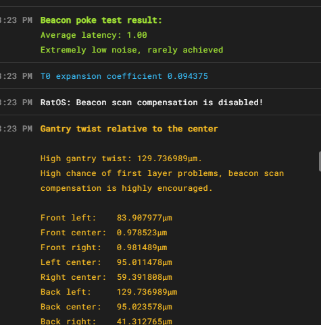The image size is (321, 325).
Task: Select the Front center value 0.978523µm
Action: (x=142, y=233)
